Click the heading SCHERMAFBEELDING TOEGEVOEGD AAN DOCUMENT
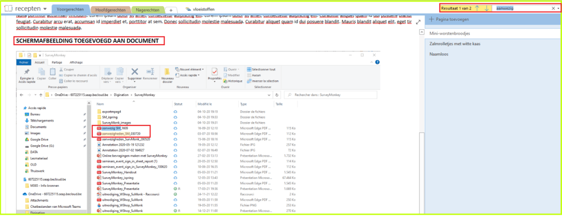 pyautogui.click(x=88, y=41)
